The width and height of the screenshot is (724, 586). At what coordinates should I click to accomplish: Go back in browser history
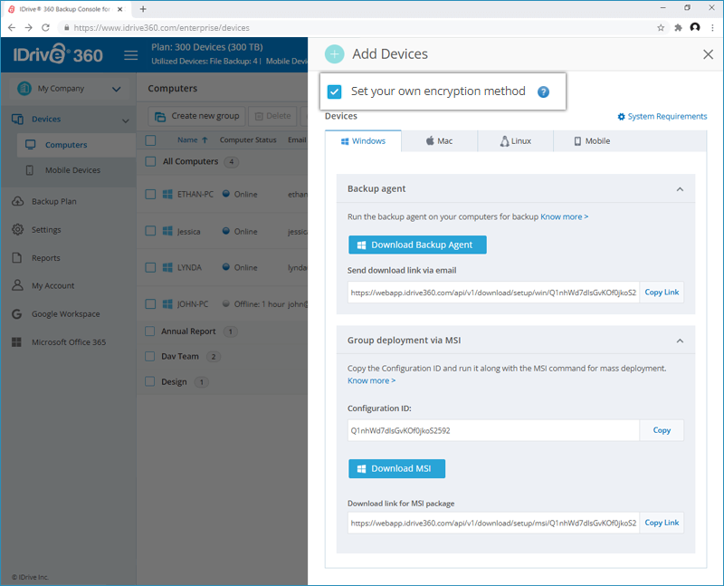click(12, 28)
